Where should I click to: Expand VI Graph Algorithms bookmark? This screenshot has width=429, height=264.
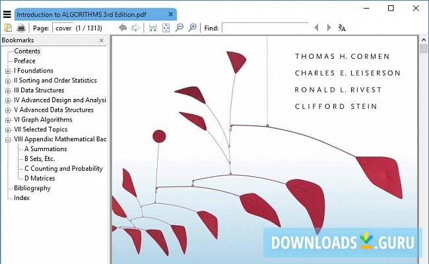[8, 120]
